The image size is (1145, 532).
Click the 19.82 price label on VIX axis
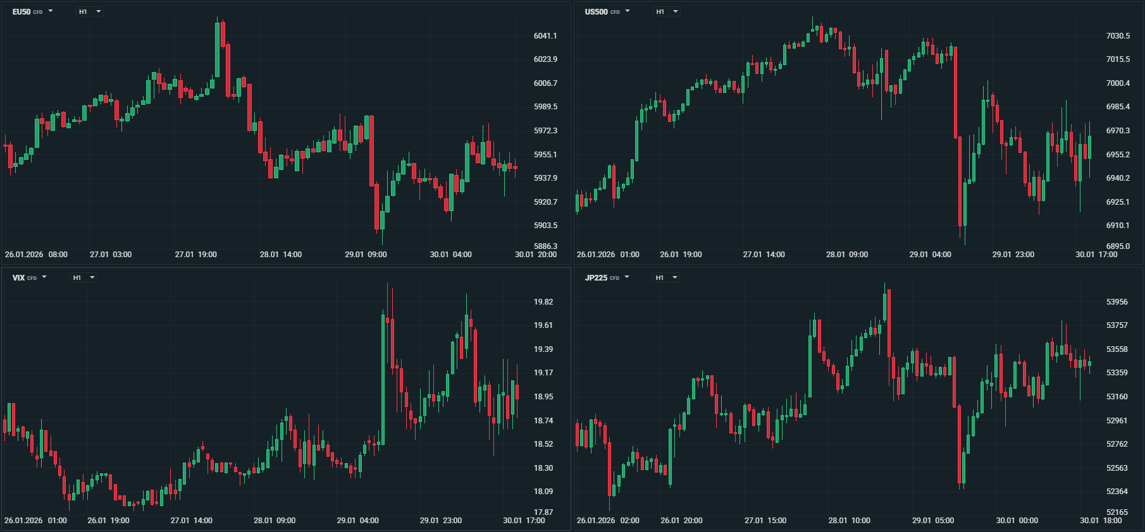click(543, 302)
